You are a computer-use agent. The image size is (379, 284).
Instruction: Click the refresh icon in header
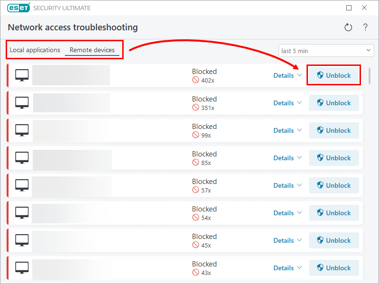click(348, 27)
